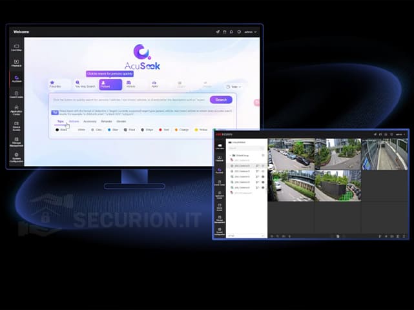Screen dimensions: 414x310
Task: Choose the Blue color option
Action: 113,130
